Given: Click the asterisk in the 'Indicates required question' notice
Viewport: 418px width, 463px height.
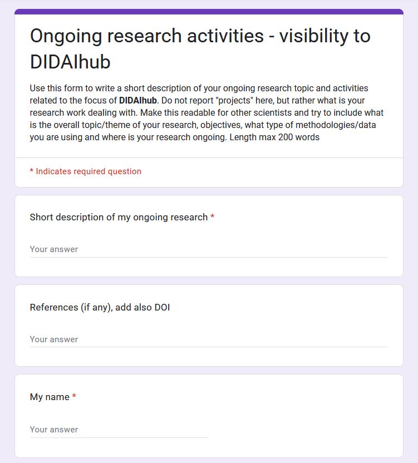Looking at the screenshot, I should click(x=31, y=171).
